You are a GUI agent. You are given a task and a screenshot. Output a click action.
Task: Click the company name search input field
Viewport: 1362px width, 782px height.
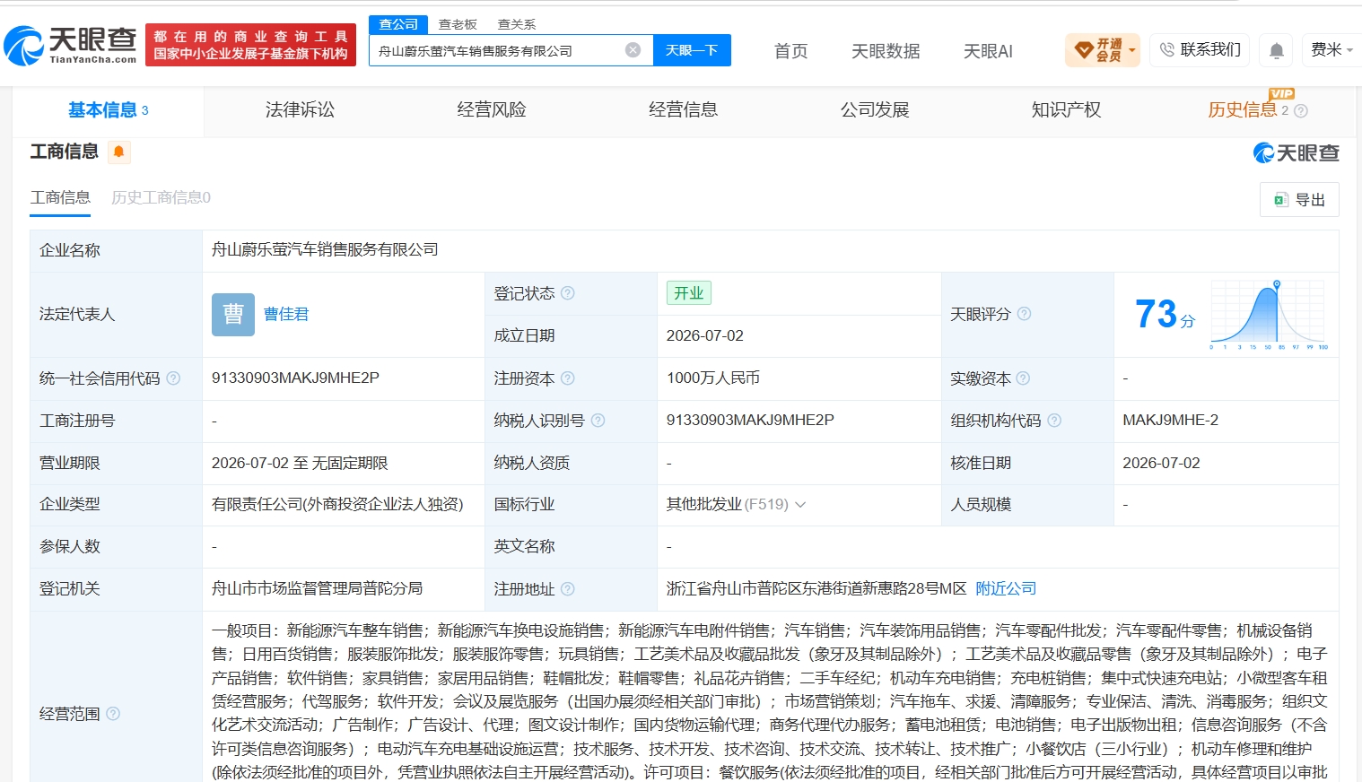(499, 51)
